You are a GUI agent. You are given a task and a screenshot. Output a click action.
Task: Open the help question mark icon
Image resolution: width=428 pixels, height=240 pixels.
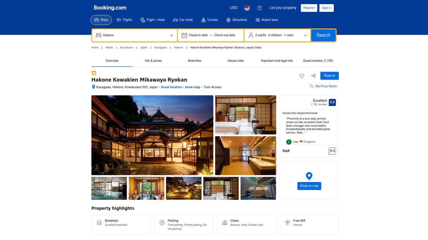tap(259, 7)
